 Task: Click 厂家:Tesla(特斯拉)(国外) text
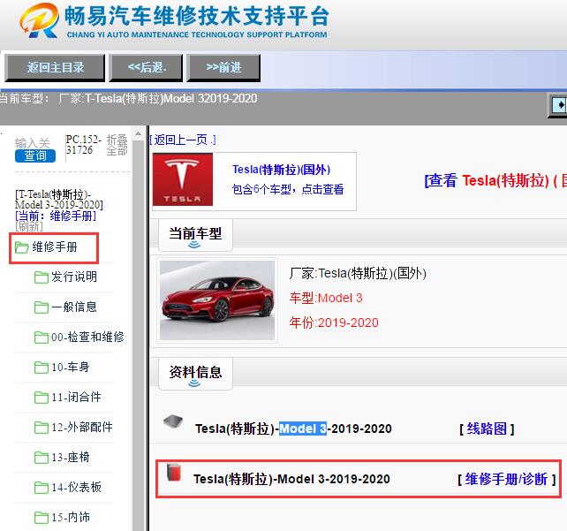(358, 274)
